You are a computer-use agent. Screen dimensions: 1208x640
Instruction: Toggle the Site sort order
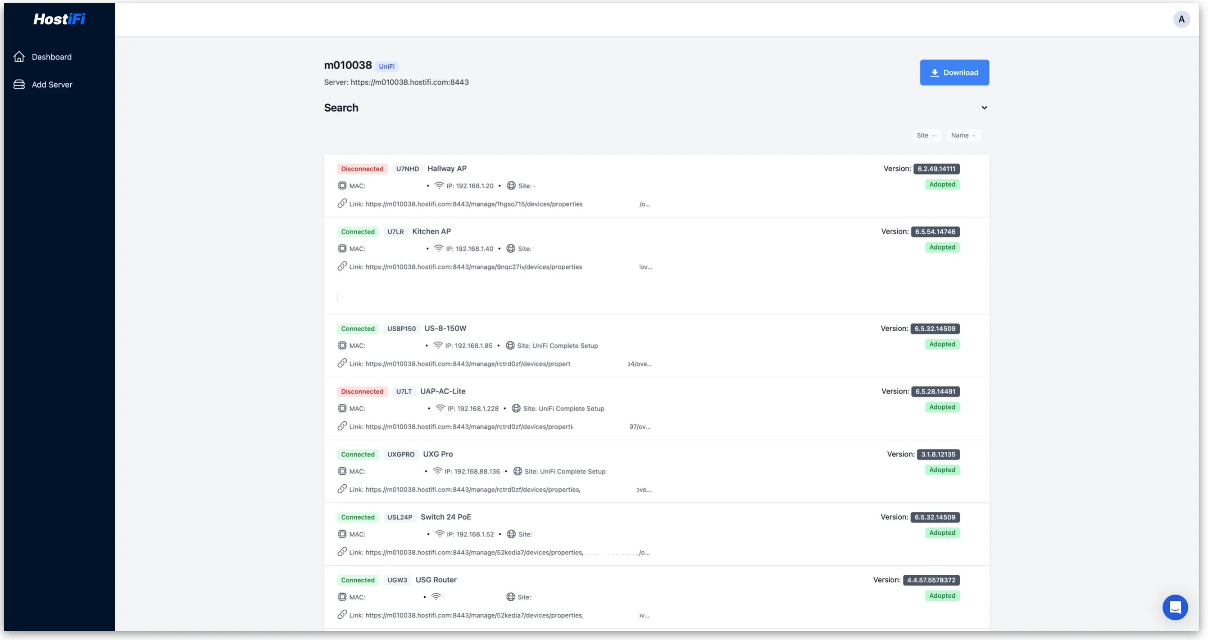[x=926, y=135]
